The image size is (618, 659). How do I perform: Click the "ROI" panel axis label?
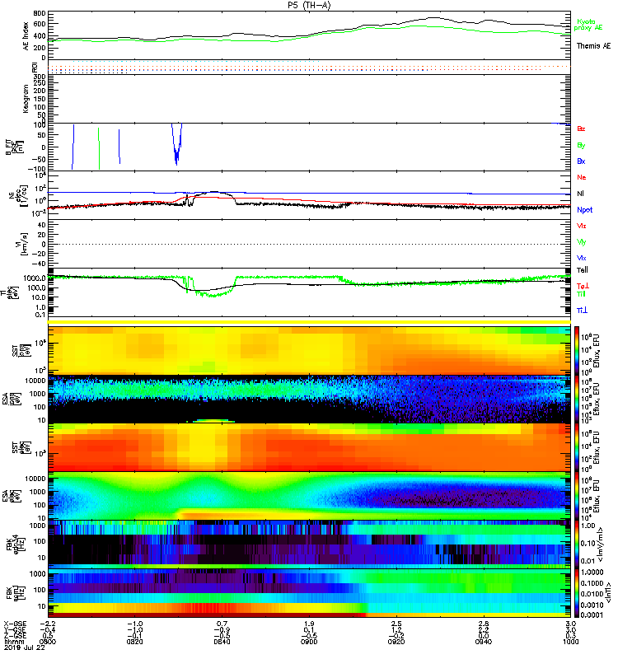click(x=35, y=68)
